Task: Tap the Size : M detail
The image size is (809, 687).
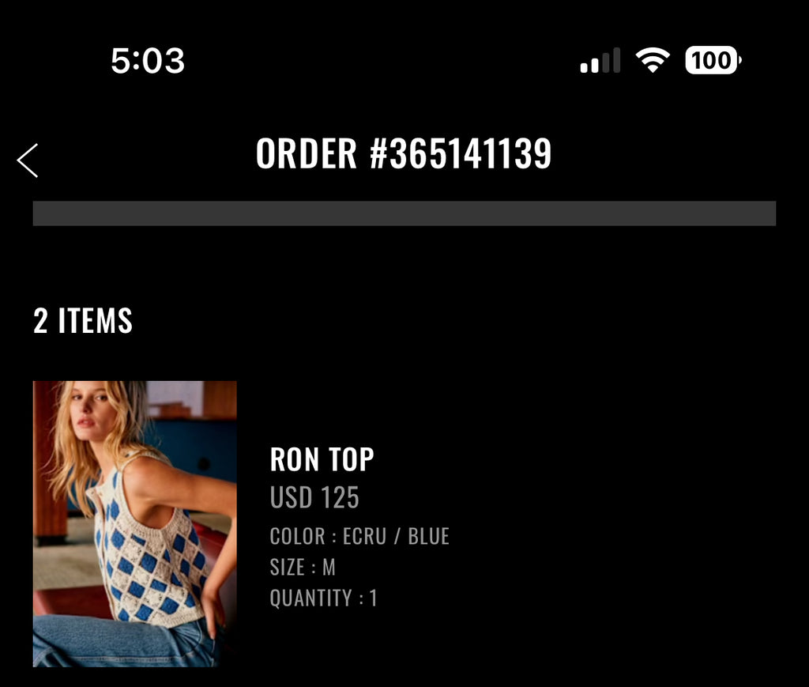Action: pyautogui.click(x=303, y=568)
